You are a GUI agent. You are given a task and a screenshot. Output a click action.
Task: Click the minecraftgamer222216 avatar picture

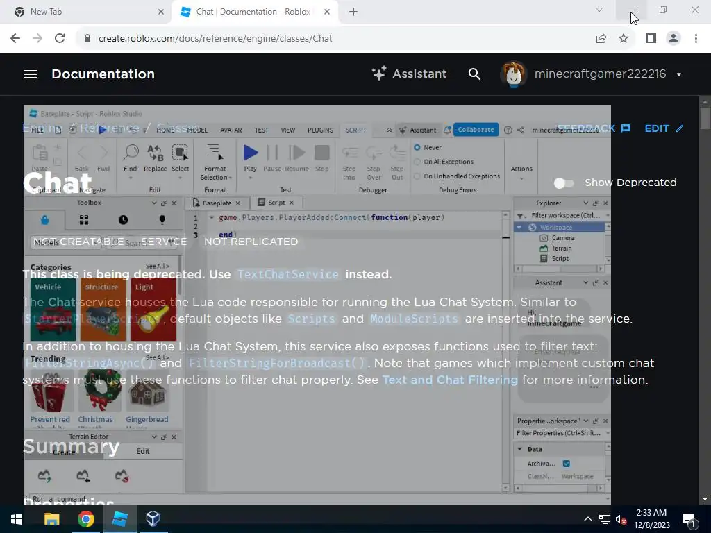[514, 74]
